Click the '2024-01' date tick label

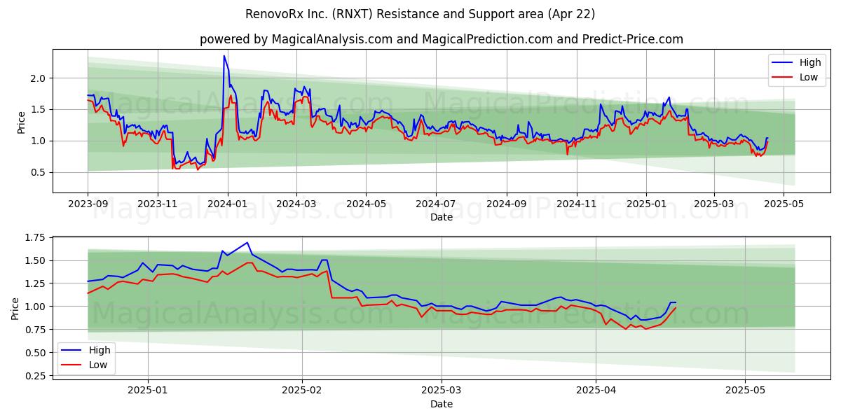point(227,204)
